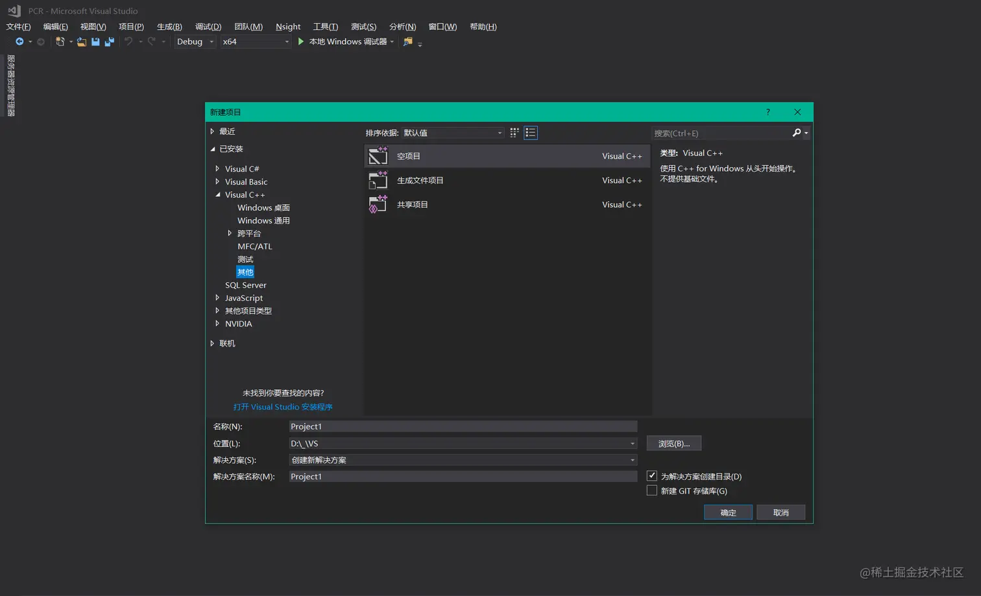This screenshot has width=981, height=596.
Task: Click the Navigate Backward arrow icon
Action: tap(19, 41)
